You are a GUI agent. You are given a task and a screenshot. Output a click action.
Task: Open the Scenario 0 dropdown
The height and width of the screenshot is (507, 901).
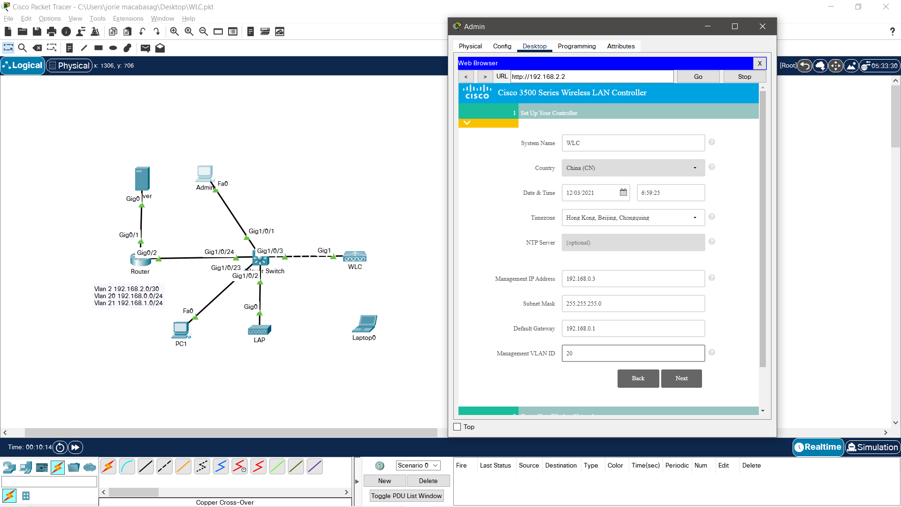click(x=418, y=465)
